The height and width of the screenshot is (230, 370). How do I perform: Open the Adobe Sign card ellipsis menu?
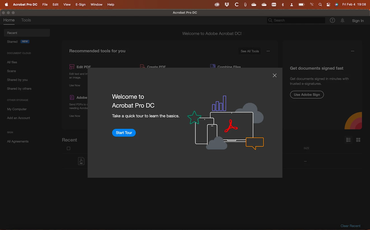(x=353, y=51)
